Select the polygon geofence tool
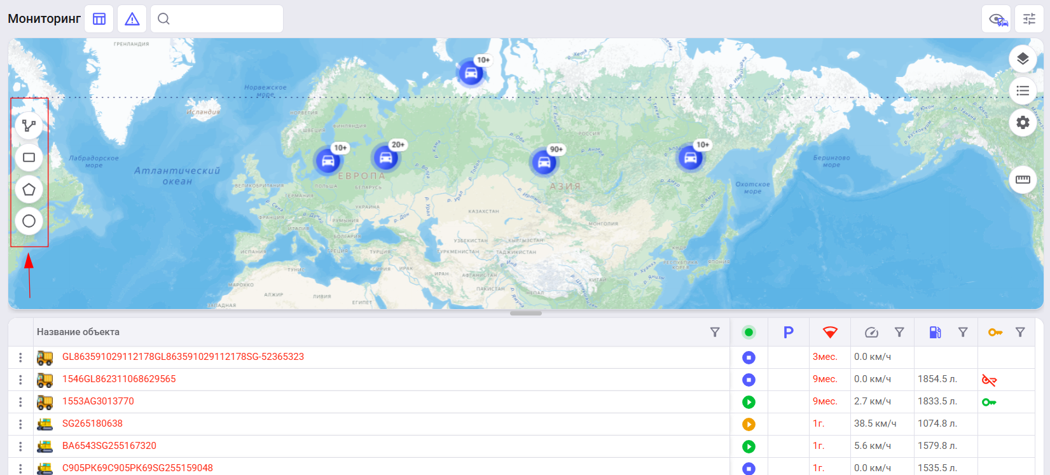Screen dimensions: 1050x475 tap(29, 189)
